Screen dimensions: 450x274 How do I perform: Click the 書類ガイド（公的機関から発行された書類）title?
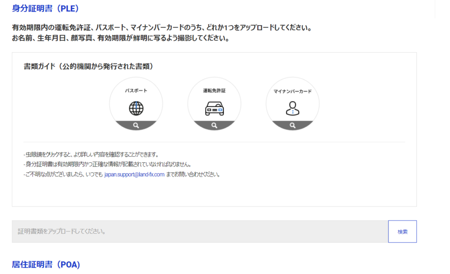point(88,67)
